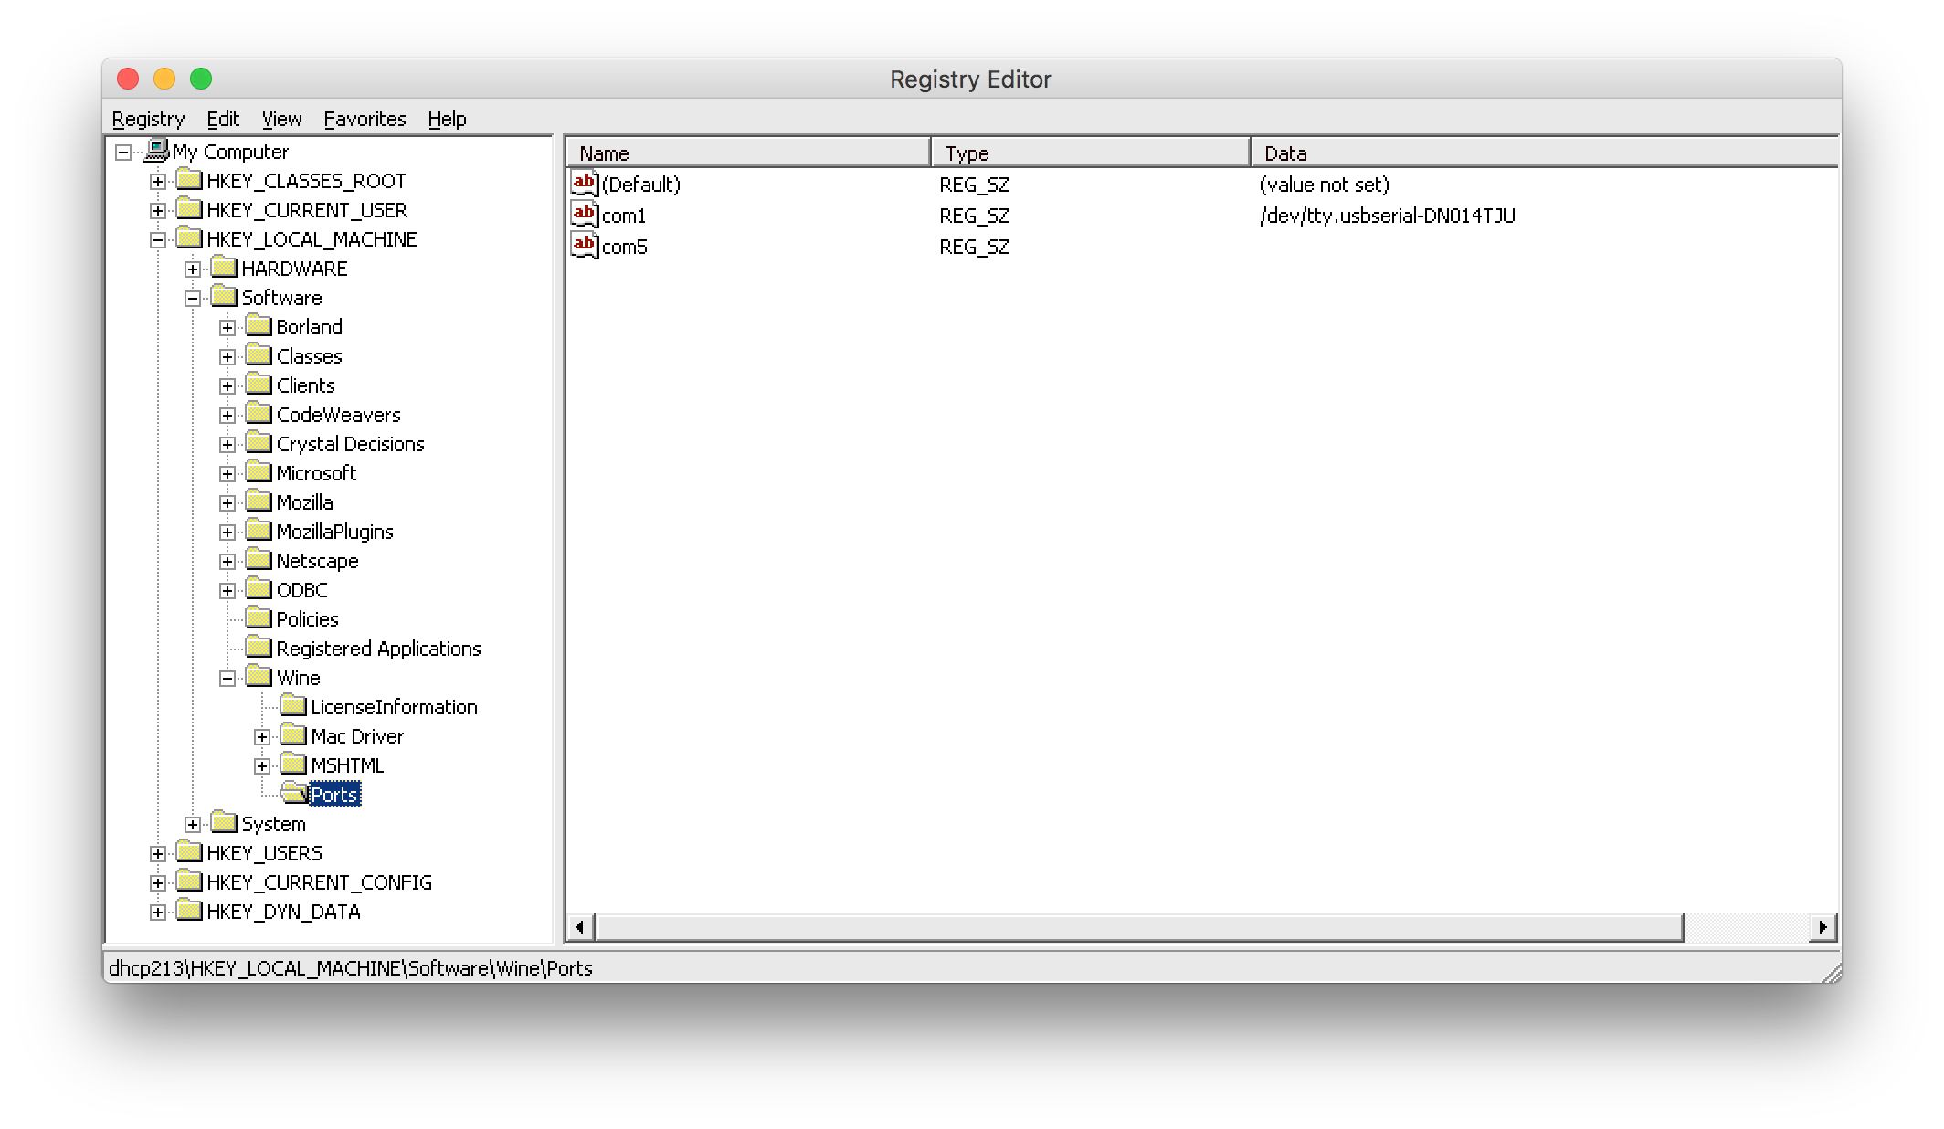The image size is (1944, 1129).
Task: Open the Registry menu
Action: (x=148, y=119)
